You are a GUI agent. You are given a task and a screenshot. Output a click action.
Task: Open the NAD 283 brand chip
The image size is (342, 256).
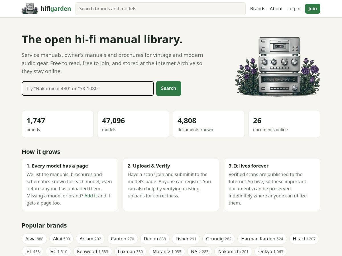200,251
